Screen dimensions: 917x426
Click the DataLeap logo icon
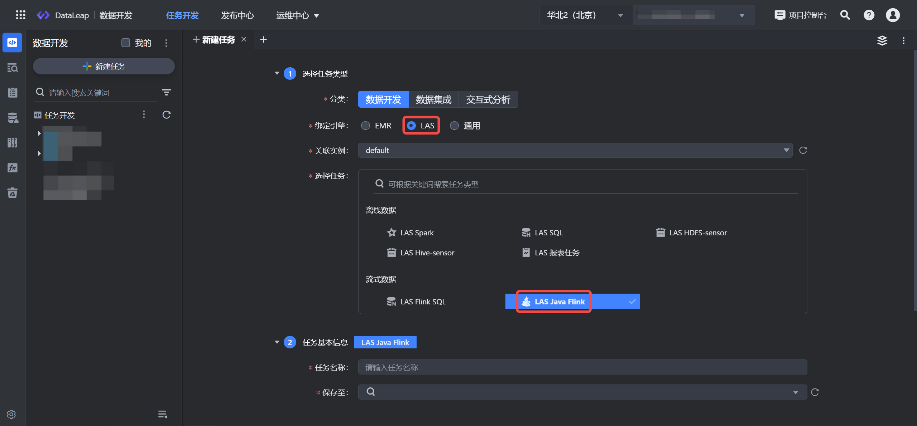pos(43,15)
